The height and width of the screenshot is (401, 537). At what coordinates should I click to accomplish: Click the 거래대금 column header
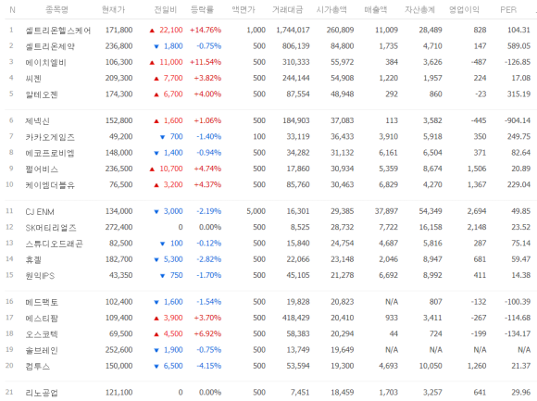[288, 9]
